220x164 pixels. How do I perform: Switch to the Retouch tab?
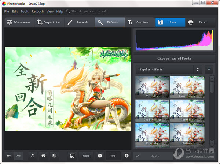(80, 22)
